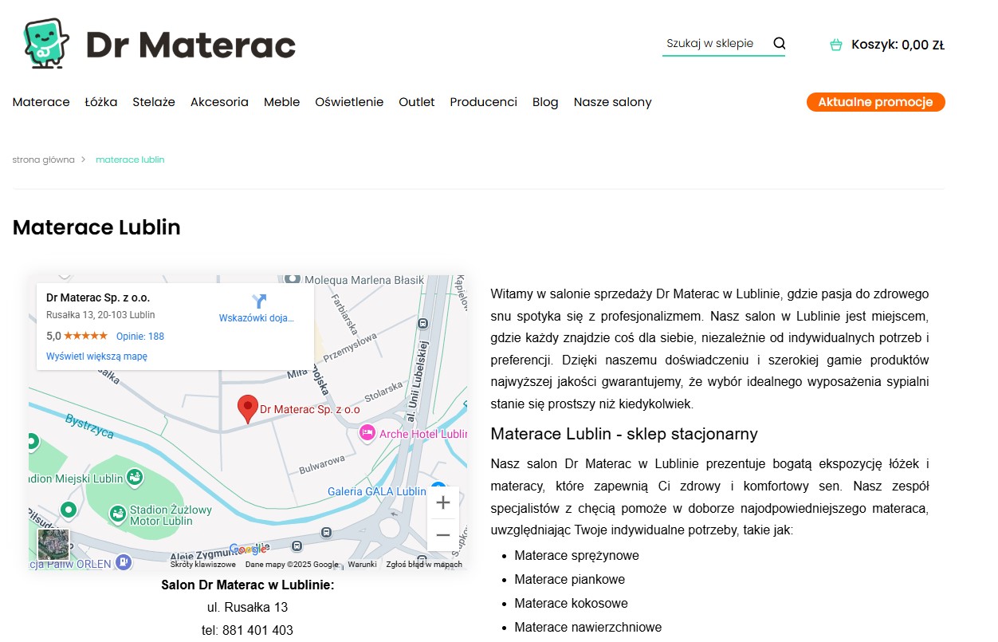Click the directions arrow icon on map
Screen dimensions: 998x642
tap(259, 301)
